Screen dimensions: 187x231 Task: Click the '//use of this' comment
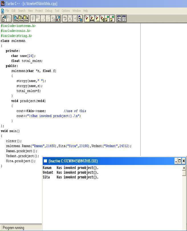(75, 111)
